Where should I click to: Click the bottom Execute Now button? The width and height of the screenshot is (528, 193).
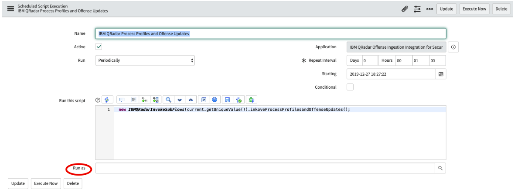[46, 183]
